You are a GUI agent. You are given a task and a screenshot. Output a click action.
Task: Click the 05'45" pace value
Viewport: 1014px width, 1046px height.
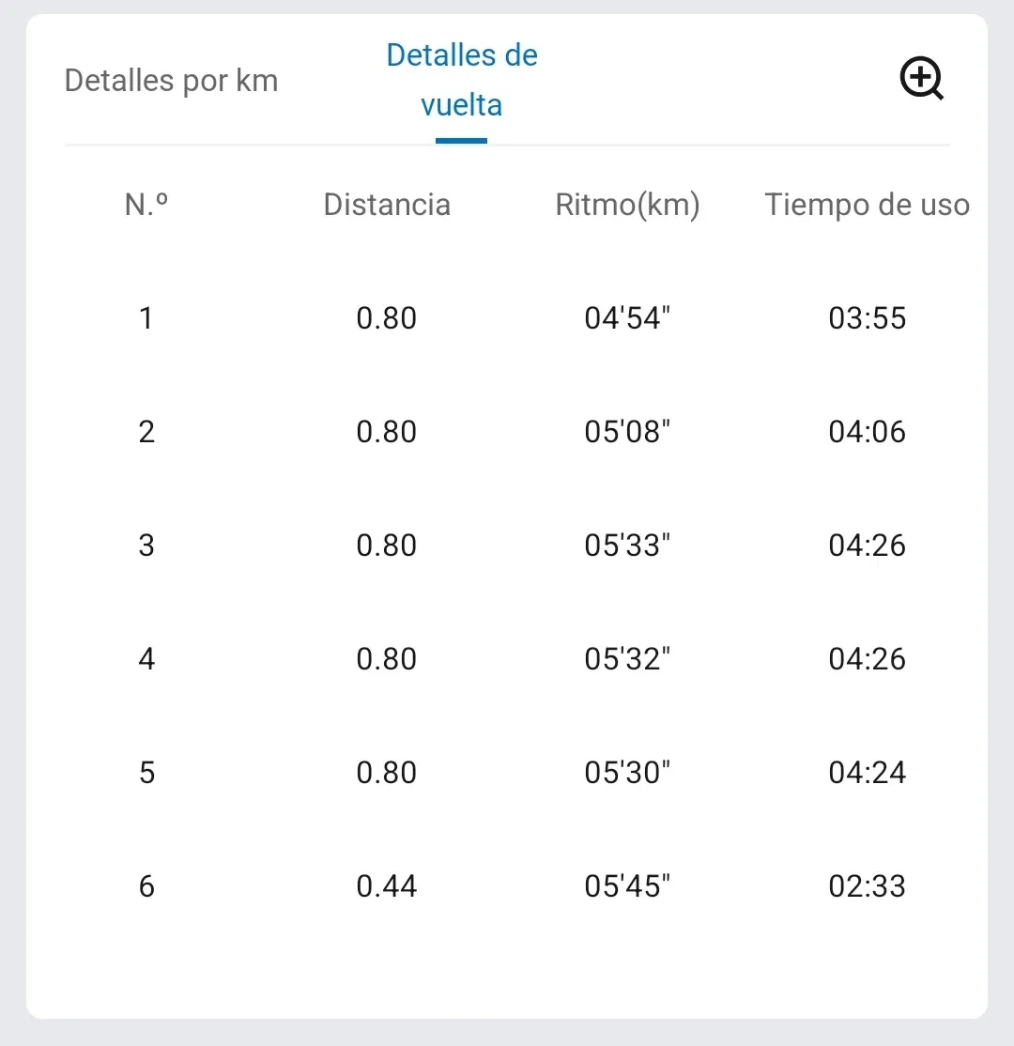tap(627, 886)
